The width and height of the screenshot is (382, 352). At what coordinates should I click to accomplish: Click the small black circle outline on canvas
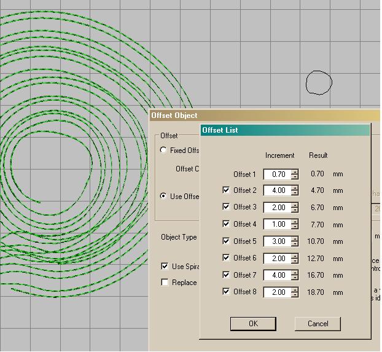click(319, 82)
